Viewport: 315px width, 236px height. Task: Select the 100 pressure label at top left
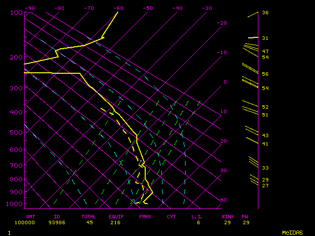point(16,12)
